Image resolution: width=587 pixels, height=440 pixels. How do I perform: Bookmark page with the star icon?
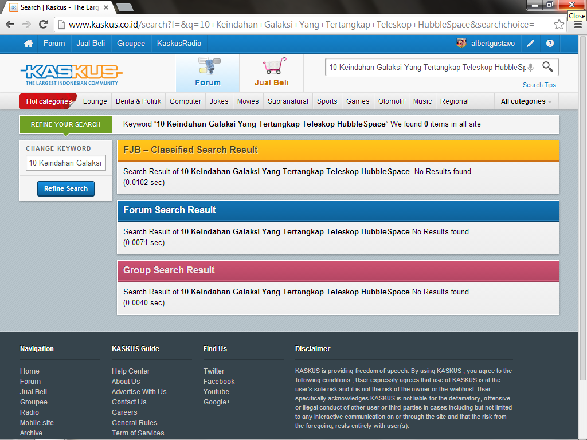[559, 25]
